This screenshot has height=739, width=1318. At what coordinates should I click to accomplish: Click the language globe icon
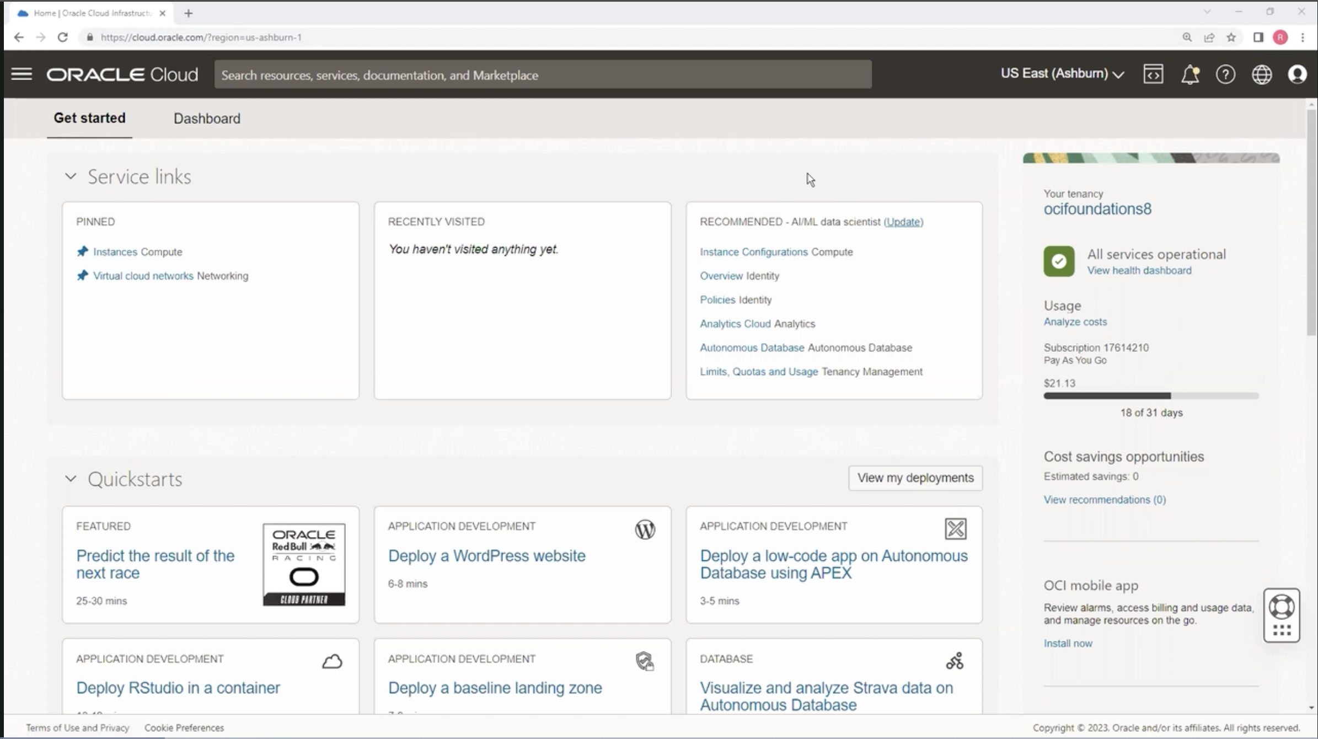(1262, 74)
